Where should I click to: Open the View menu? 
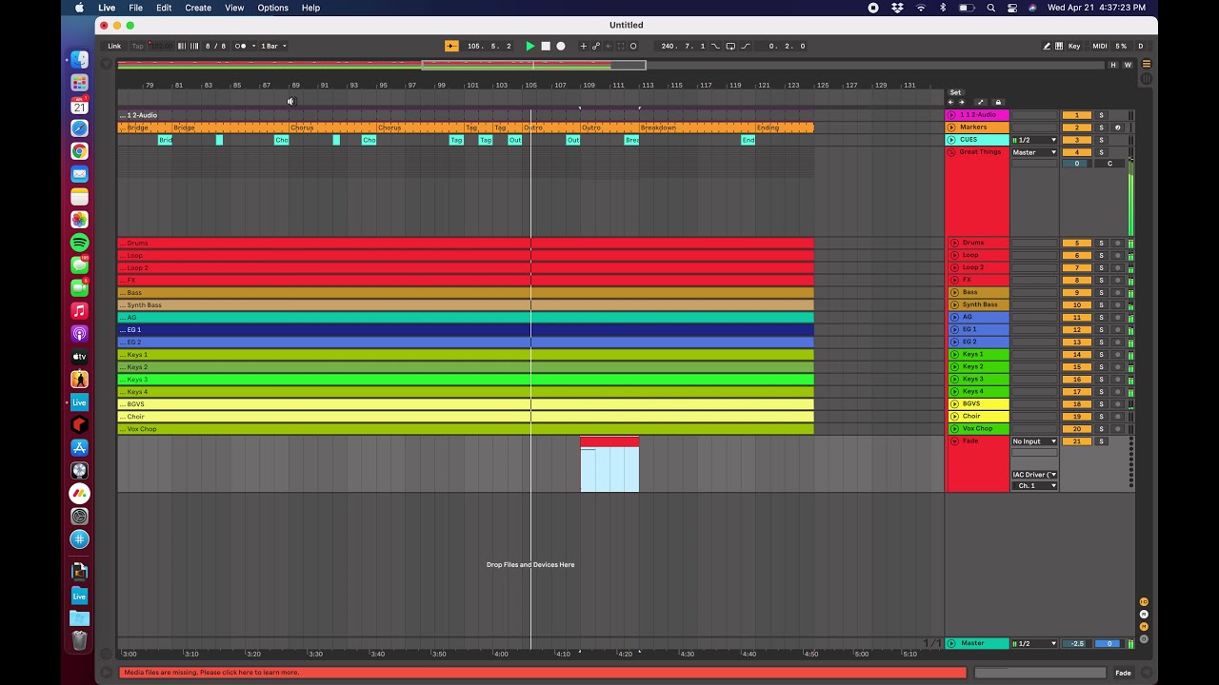tap(234, 8)
